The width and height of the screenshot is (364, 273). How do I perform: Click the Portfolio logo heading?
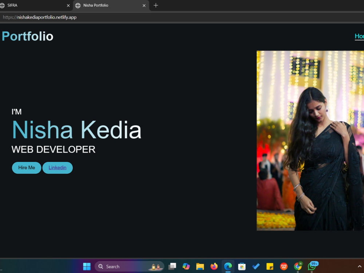(28, 36)
